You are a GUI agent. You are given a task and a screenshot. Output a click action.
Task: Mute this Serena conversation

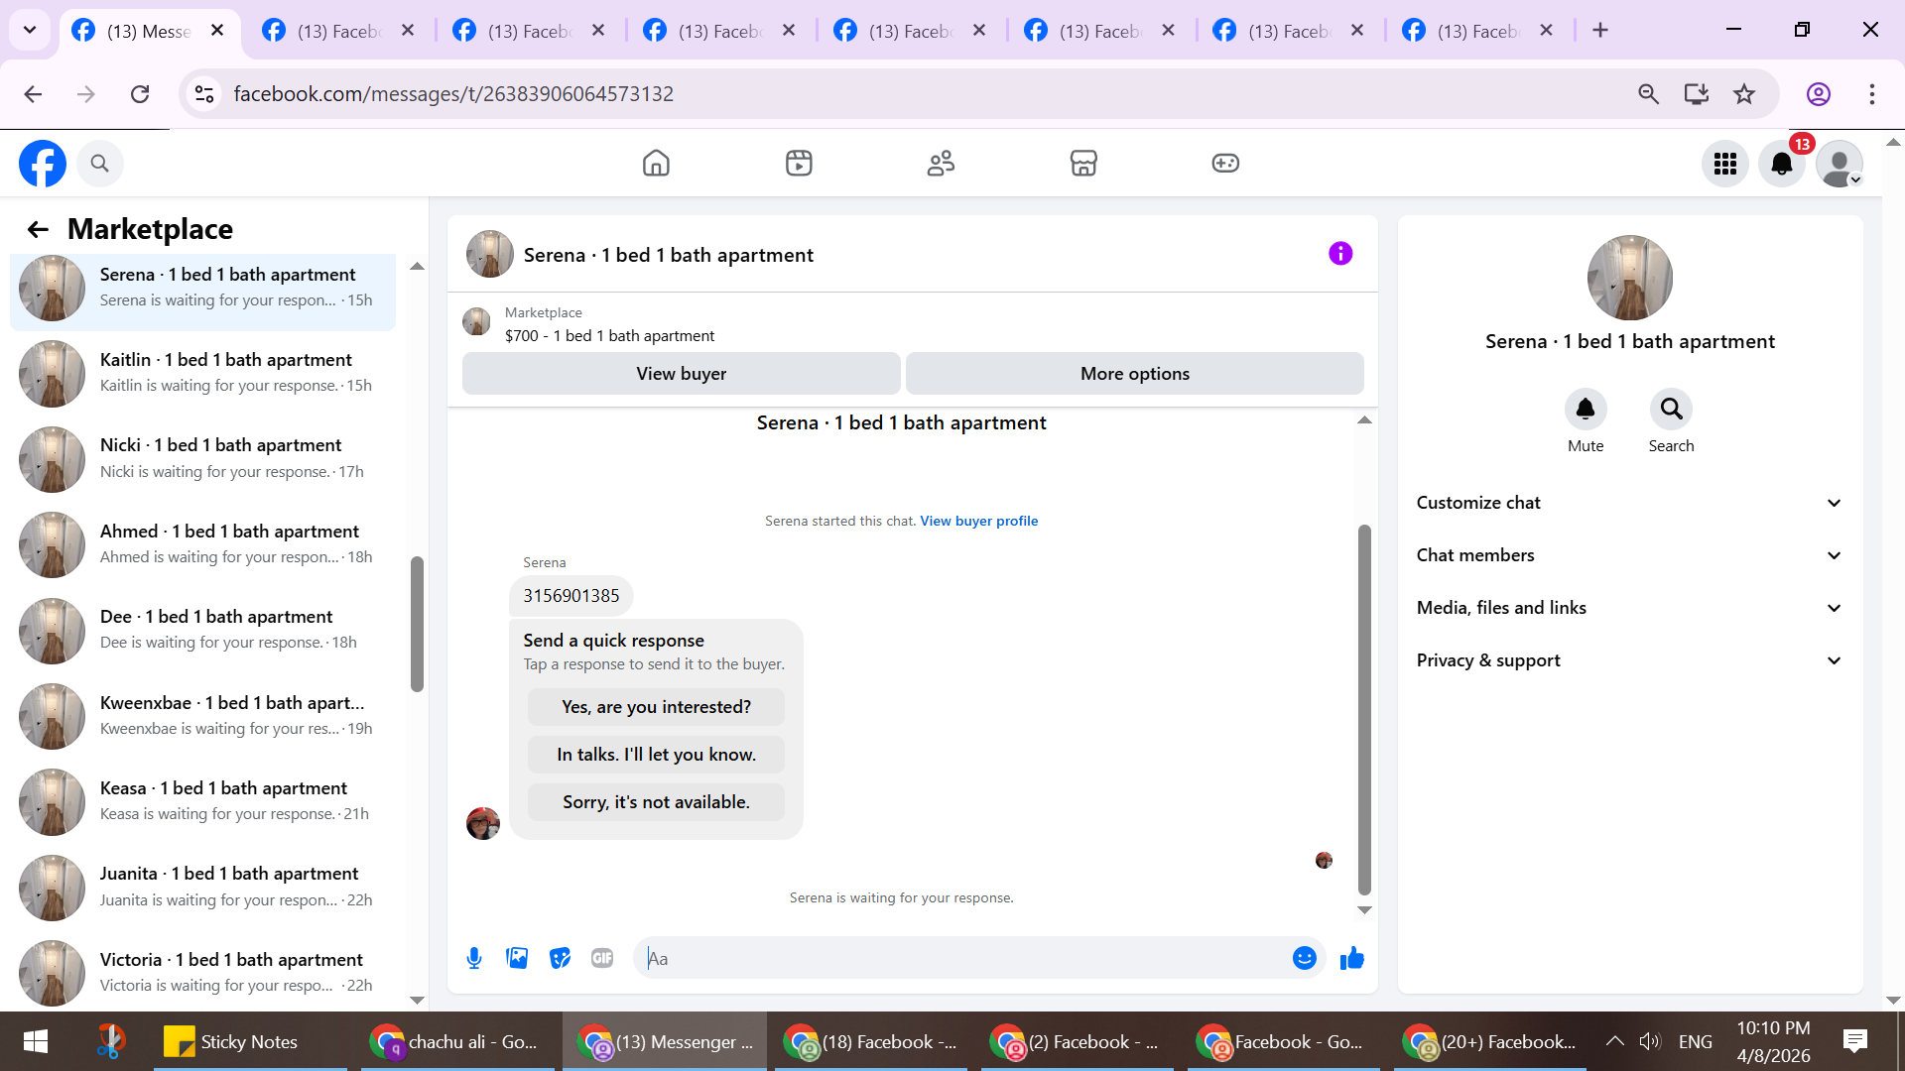(1586, 410)
